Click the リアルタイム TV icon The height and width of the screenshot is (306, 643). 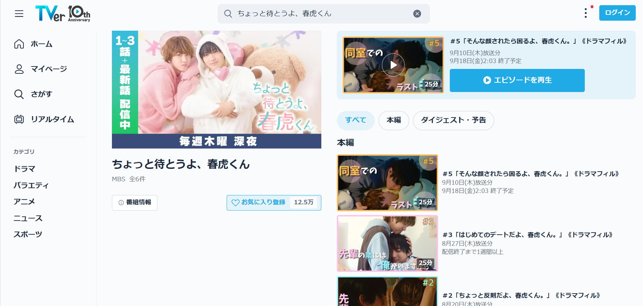coord(19,119)
